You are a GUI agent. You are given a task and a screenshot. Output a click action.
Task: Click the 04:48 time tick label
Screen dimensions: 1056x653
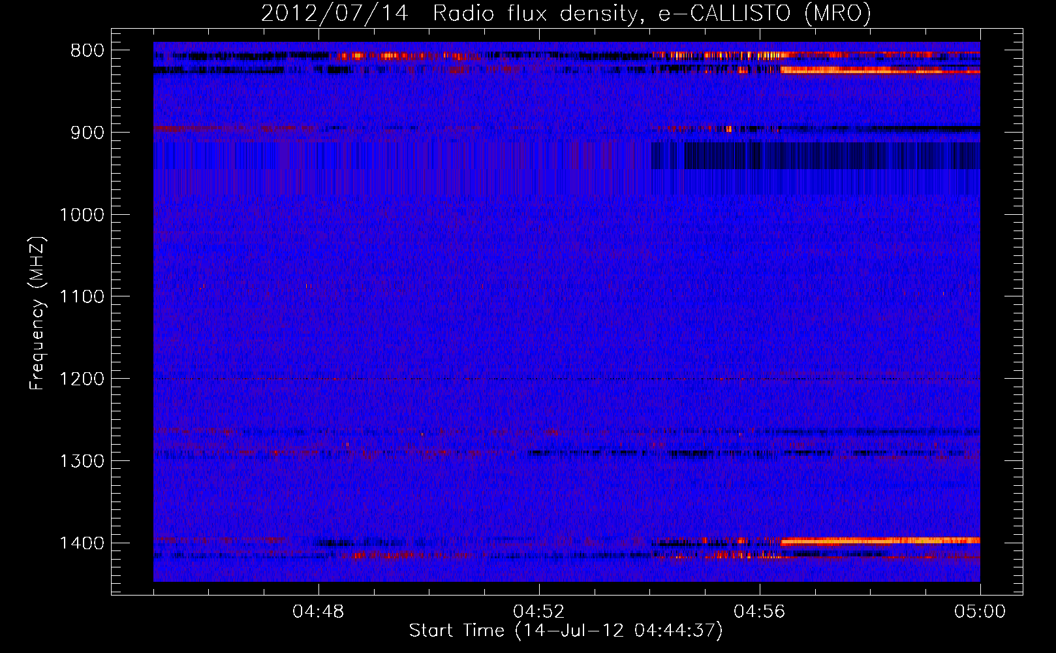click(318, 612)
